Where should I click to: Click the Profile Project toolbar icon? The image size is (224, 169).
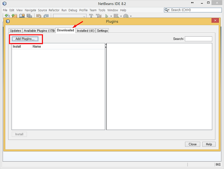(126, 16)
